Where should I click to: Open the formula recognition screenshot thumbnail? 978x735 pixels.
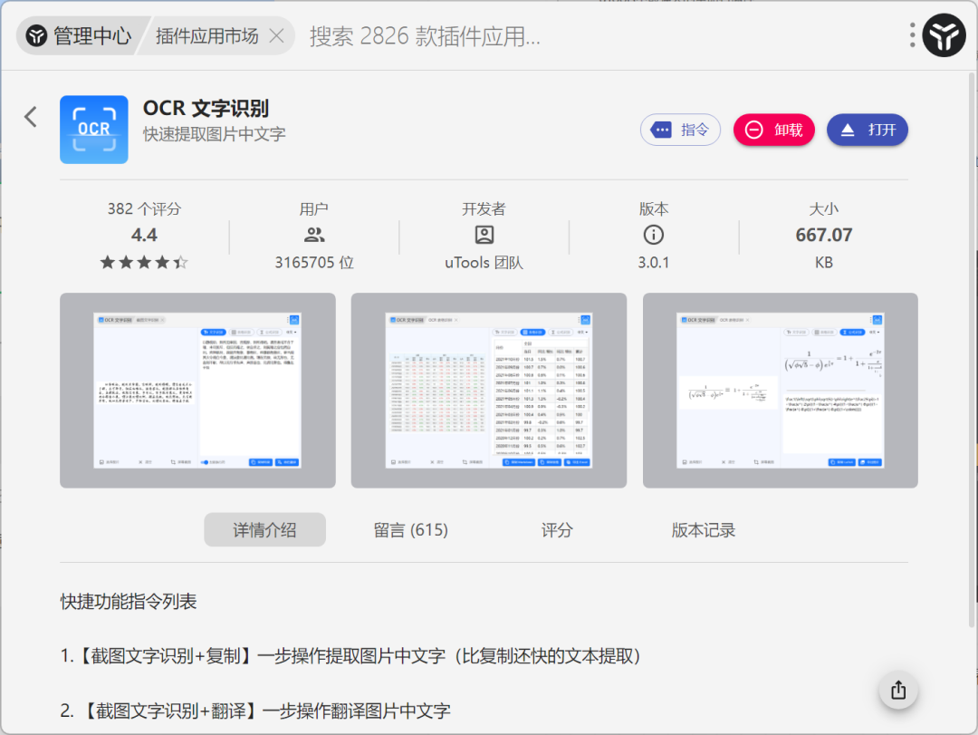tap(781, 391)
